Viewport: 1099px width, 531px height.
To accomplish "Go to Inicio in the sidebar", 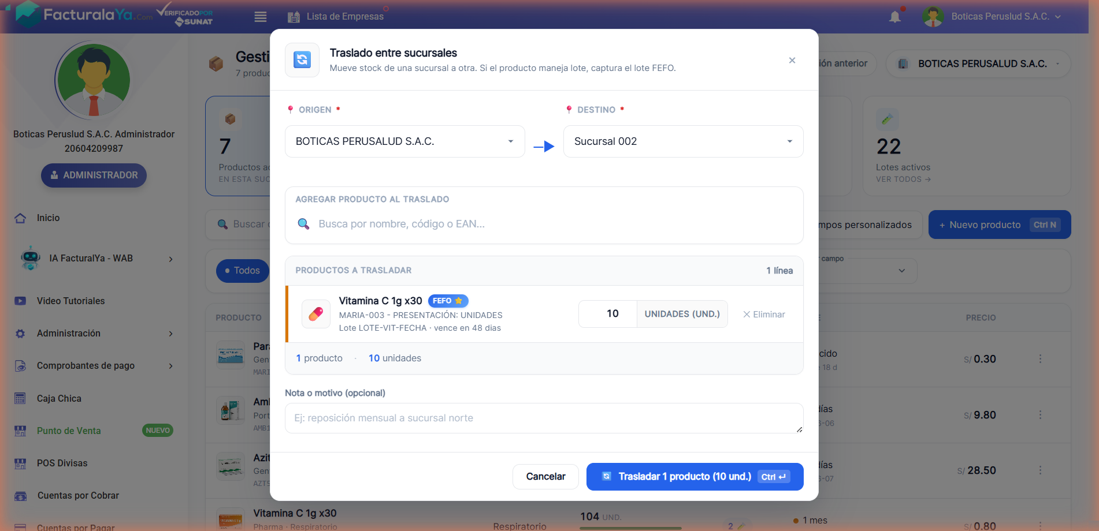I will pyautogui.click(x=49, y=218).
